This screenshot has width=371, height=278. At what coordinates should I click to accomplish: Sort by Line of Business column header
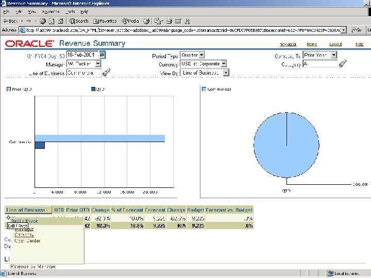[x=28, y=210]
